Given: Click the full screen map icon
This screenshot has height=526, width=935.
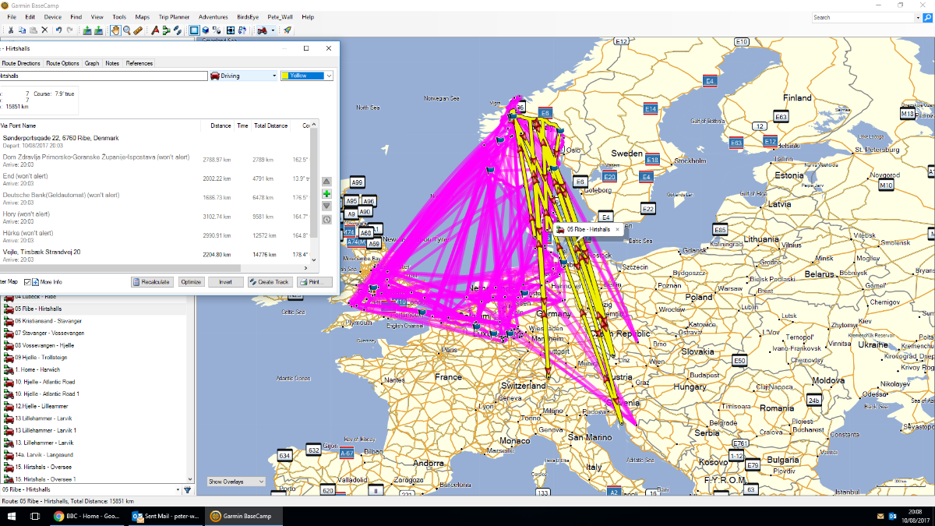Looking at the screenshot, I should click(x=231, y=30).
